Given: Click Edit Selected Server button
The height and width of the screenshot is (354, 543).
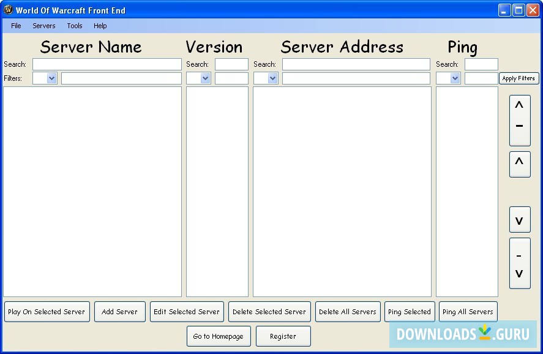Looking at the screenshot, I should click(187, 312).
